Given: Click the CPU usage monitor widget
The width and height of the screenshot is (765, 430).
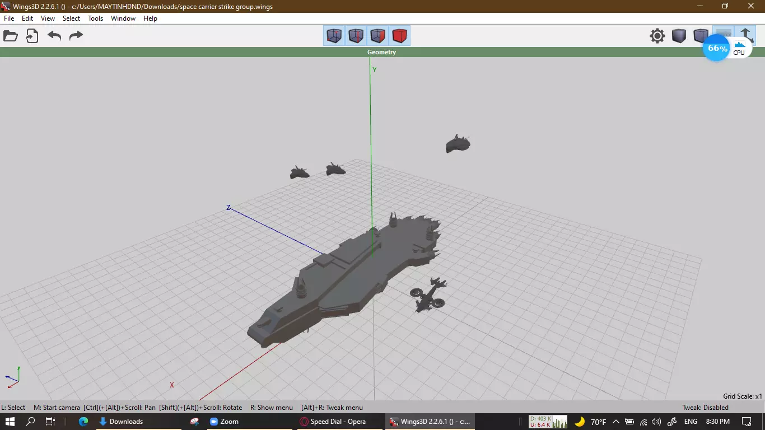Looking at the screenshot, I should click(727, 49).
